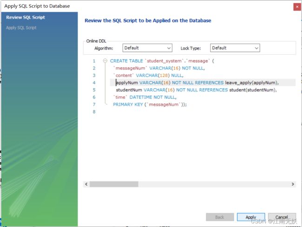Click the Online DDL group label
The height and width of the screenshot is (227, 302).
96,41
